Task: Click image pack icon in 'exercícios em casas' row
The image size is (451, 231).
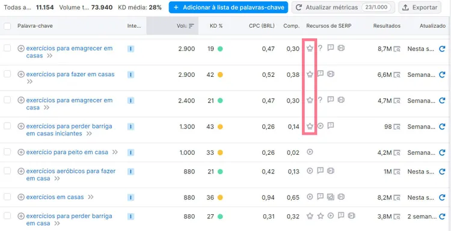Action: pyautogui.click(x=331, y=197)
